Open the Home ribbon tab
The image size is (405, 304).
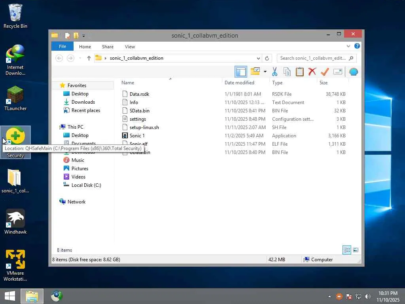[x=85, y=47]
